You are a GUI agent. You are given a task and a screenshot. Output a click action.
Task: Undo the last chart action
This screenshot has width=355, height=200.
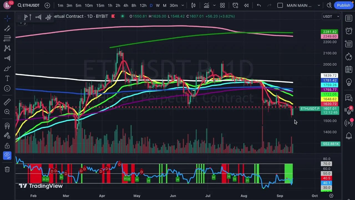tap(259, 5)
